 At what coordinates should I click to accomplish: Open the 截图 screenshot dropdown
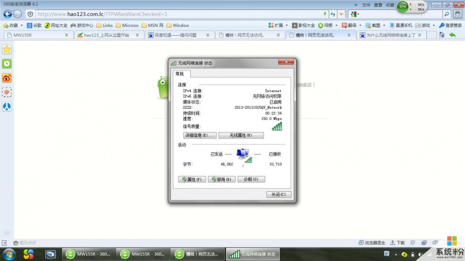[x=375, y=25]
